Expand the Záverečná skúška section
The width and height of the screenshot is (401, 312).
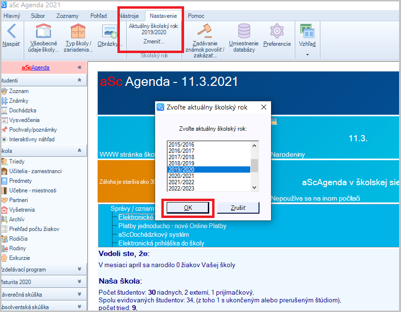coord(80,294)
